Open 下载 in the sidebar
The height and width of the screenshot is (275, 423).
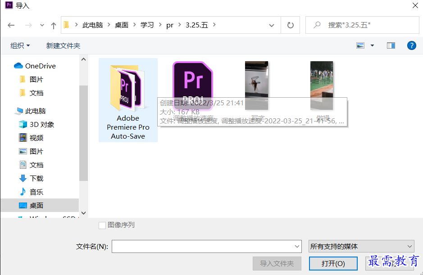point(36,178)
